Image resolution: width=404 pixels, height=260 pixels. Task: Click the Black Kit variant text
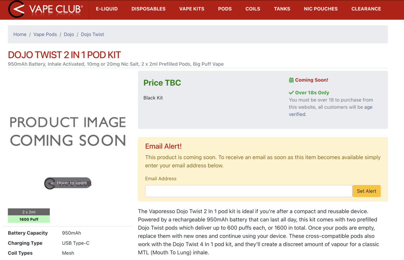(153, 98)
